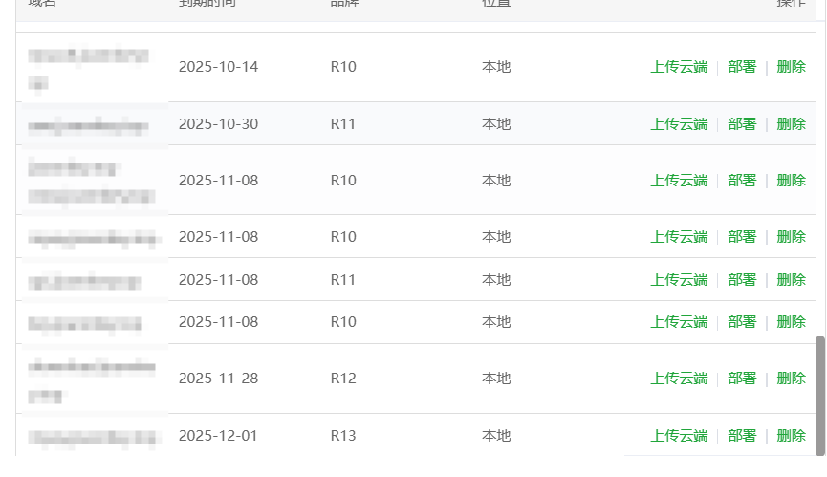Deploy the certificate expiring 2025-10-30

[742, 124]
